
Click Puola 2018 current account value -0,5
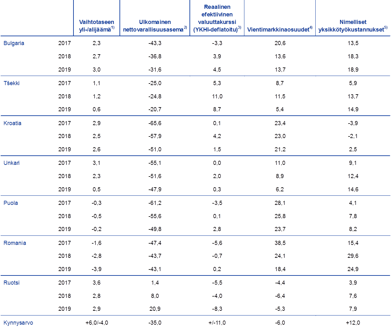coord(96,216)
